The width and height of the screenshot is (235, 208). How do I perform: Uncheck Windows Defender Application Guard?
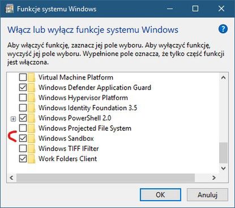(x=23, y=88)
